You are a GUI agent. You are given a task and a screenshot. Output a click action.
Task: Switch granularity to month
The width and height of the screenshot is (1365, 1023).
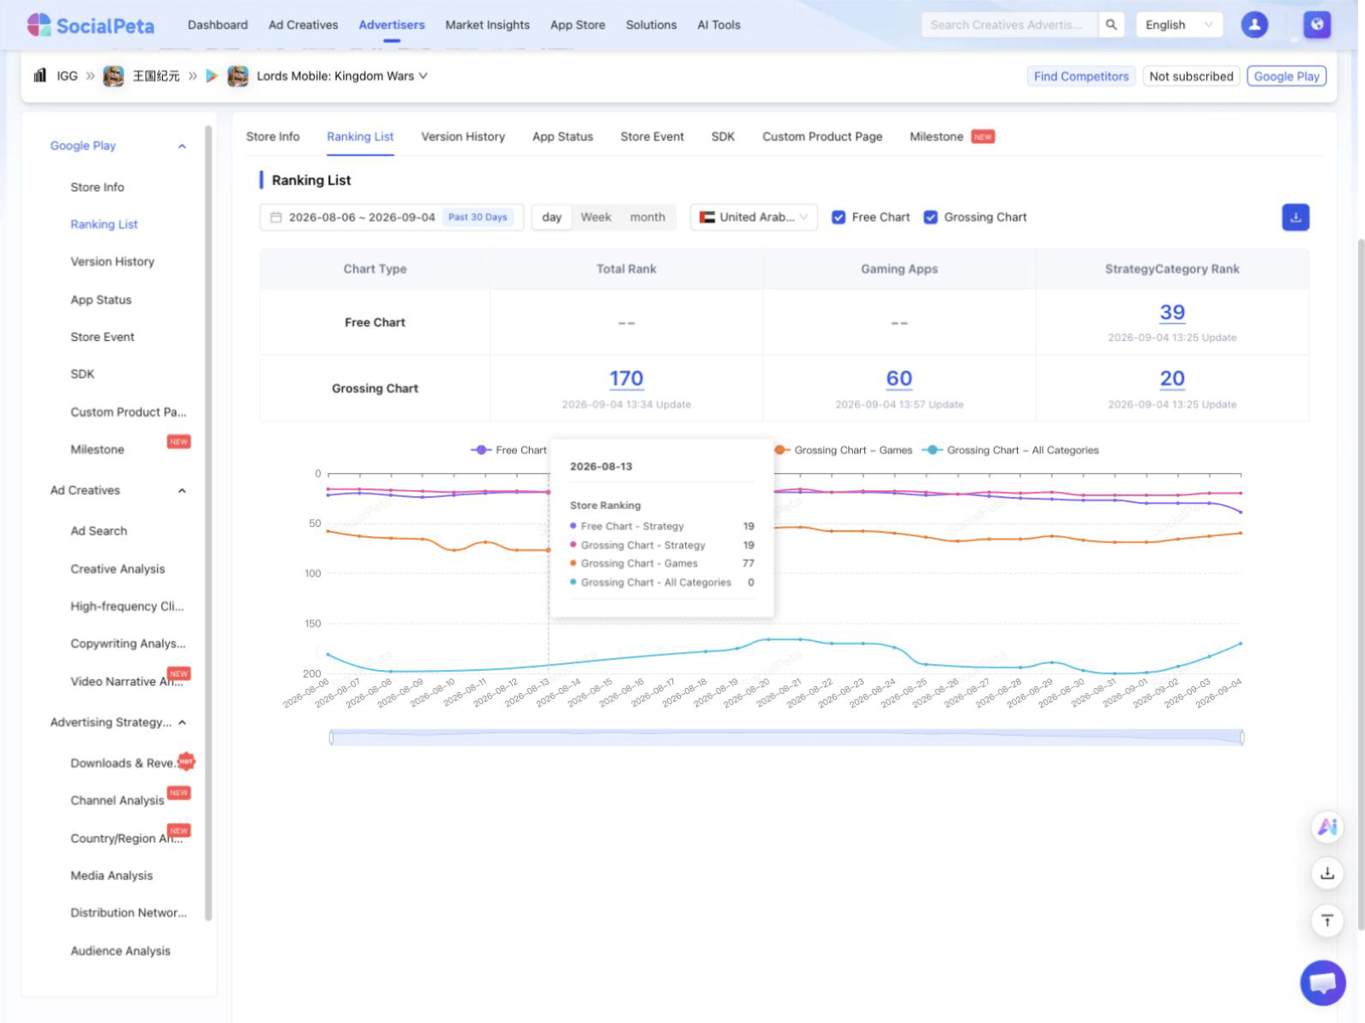click(x=648, y=217)
